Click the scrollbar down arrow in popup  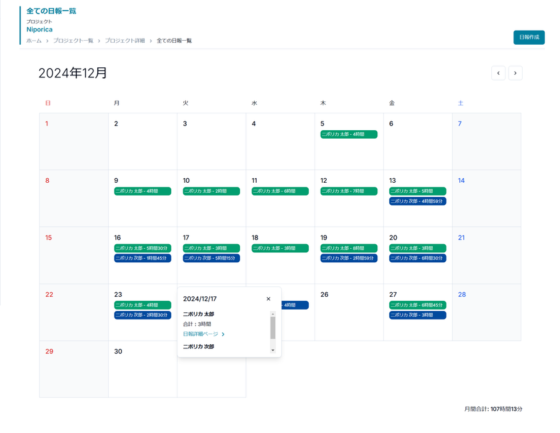[273, 350]
